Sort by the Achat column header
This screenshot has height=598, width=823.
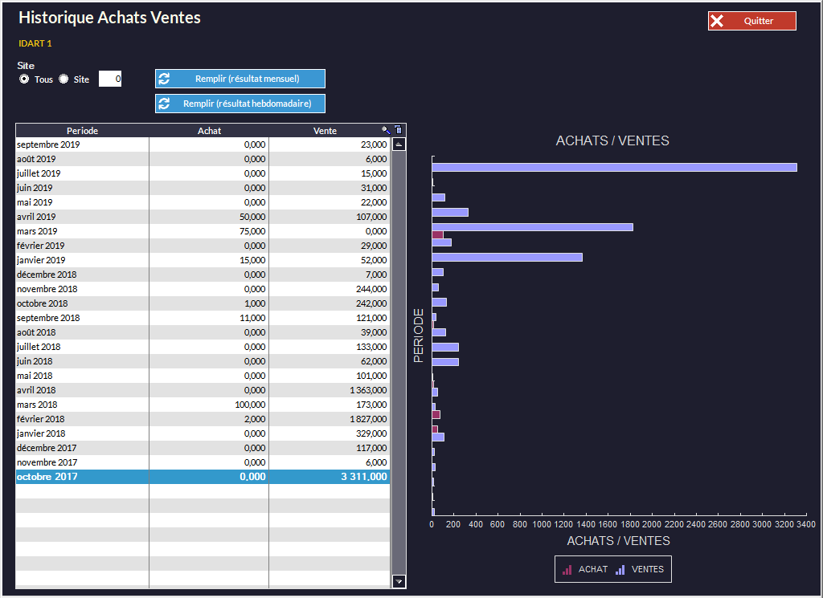click(x=209, y=131)
